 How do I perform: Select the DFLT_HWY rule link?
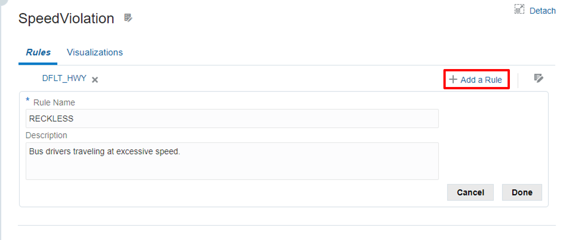coord(64,79)
